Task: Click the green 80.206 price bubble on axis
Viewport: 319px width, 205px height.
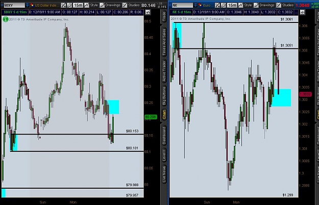Action: [x=151, y=117]
